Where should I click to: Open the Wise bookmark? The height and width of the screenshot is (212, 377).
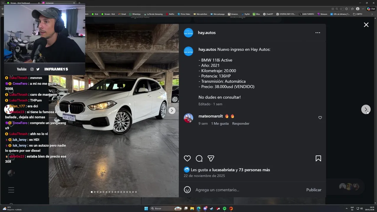point(256,14)
